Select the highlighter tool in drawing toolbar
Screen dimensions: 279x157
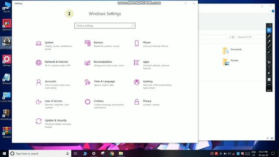pos(269,41)
